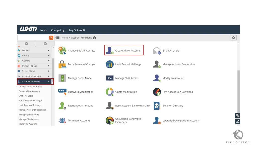Select Create a New Account in sidebar
Screen dimensions: 257x151
click(x=29, y=91)
